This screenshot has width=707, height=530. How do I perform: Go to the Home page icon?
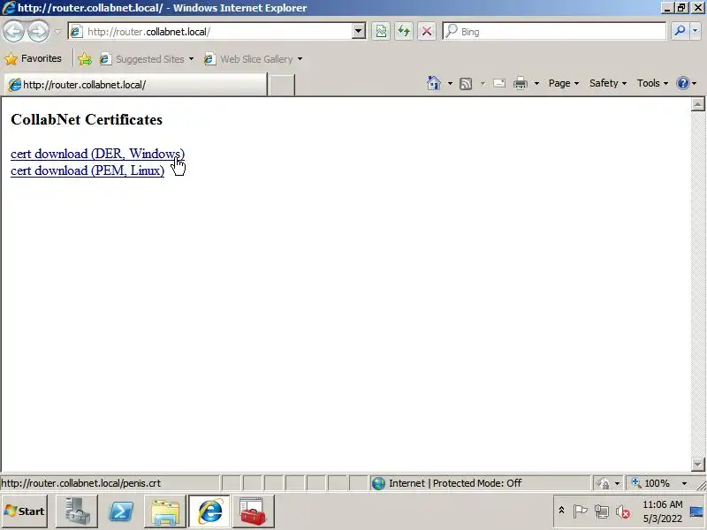[x=434, y=83]
